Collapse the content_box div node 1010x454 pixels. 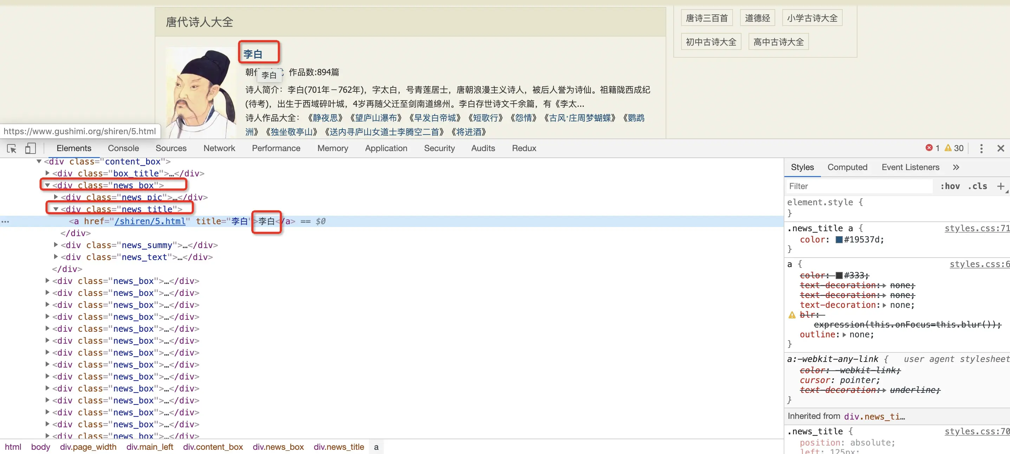[39, 162]
